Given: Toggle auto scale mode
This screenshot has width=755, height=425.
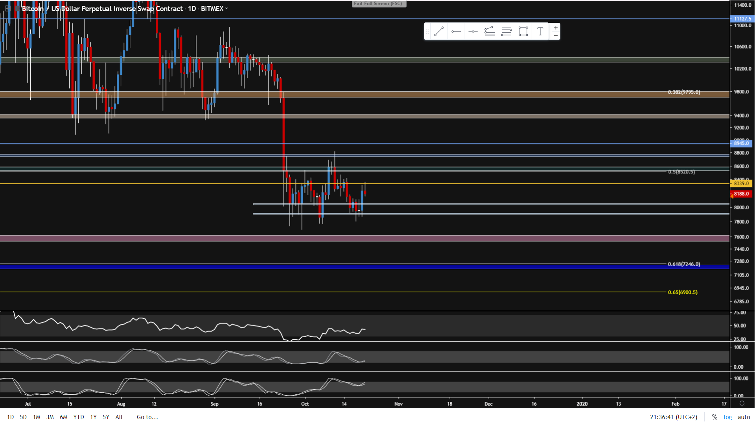Looking at the screenshot, I should [x=744, y=417].
